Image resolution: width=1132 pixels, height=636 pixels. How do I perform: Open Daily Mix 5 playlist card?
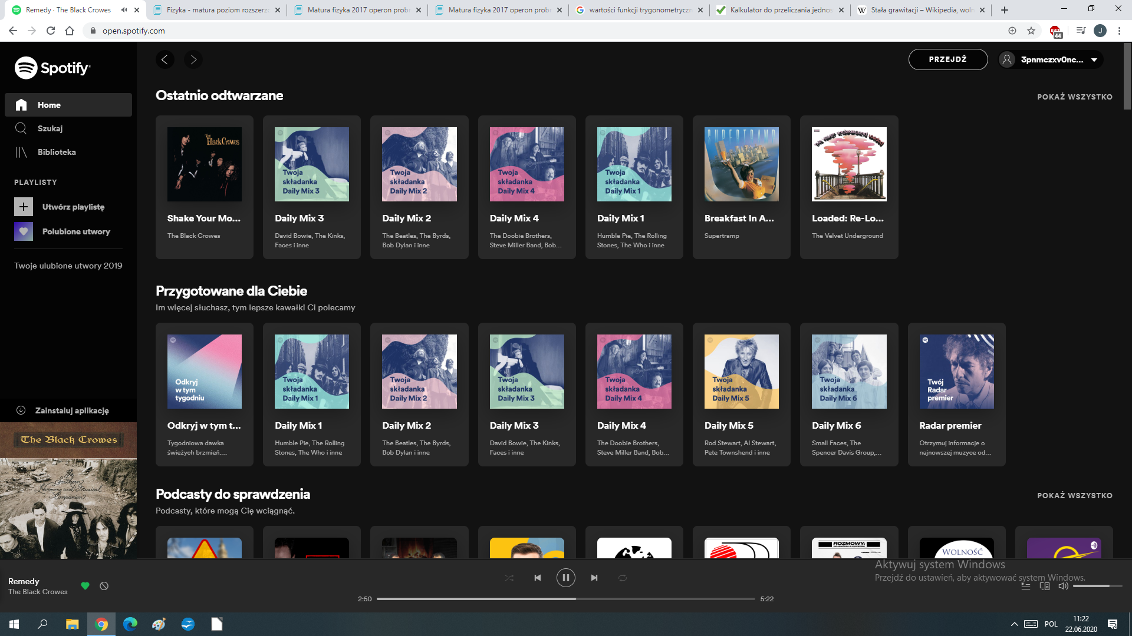tap(742, 395)
